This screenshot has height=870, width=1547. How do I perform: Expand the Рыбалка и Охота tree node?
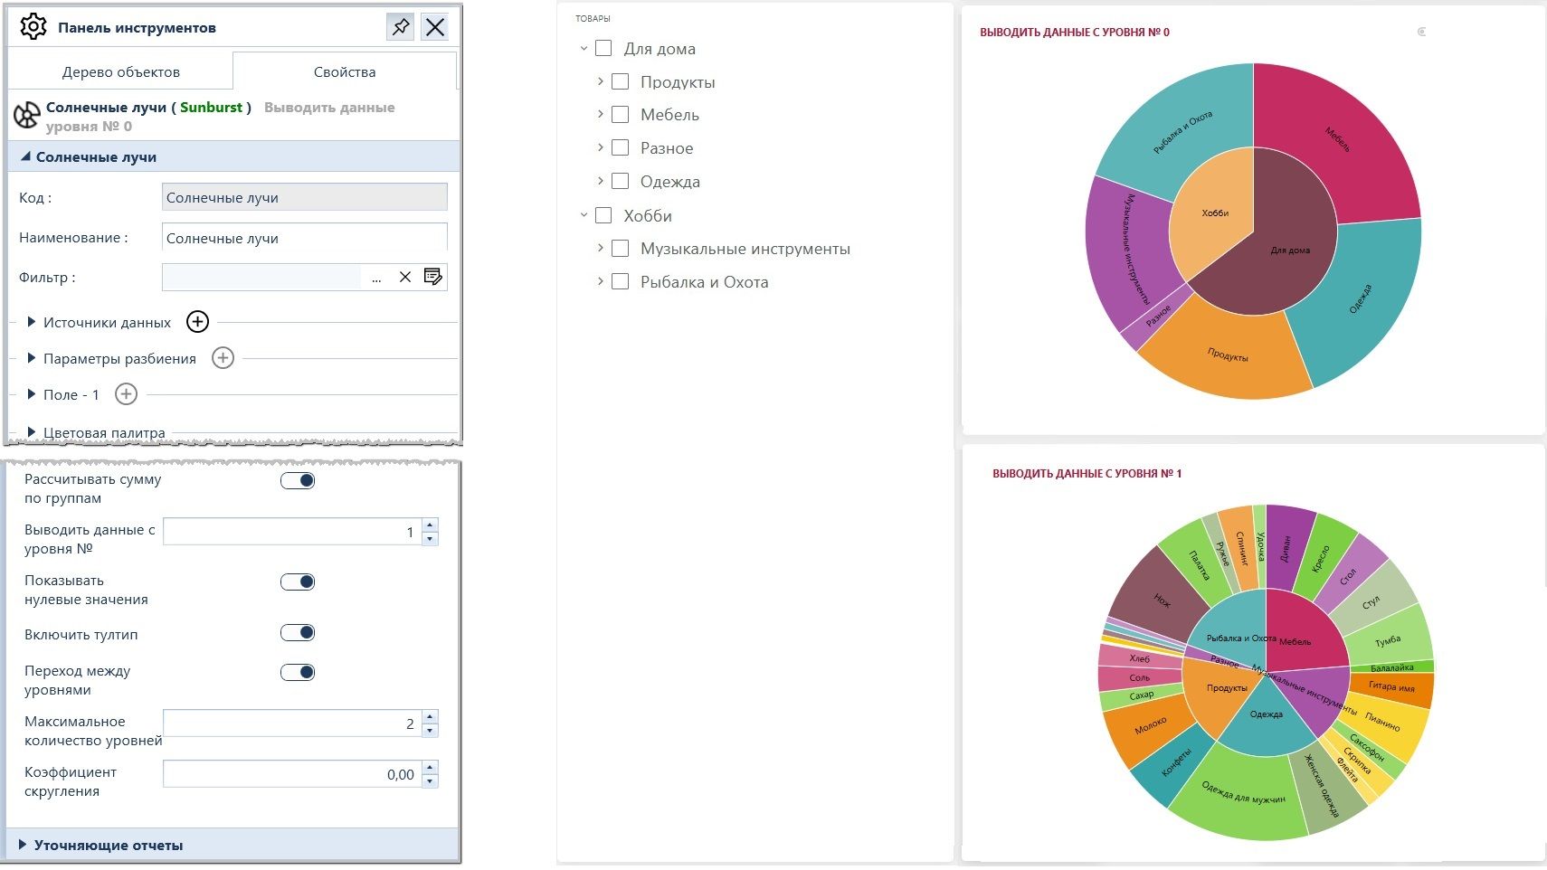600,281
